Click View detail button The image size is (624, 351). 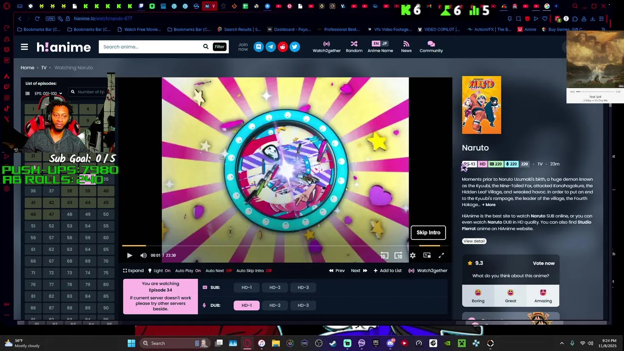474,241
